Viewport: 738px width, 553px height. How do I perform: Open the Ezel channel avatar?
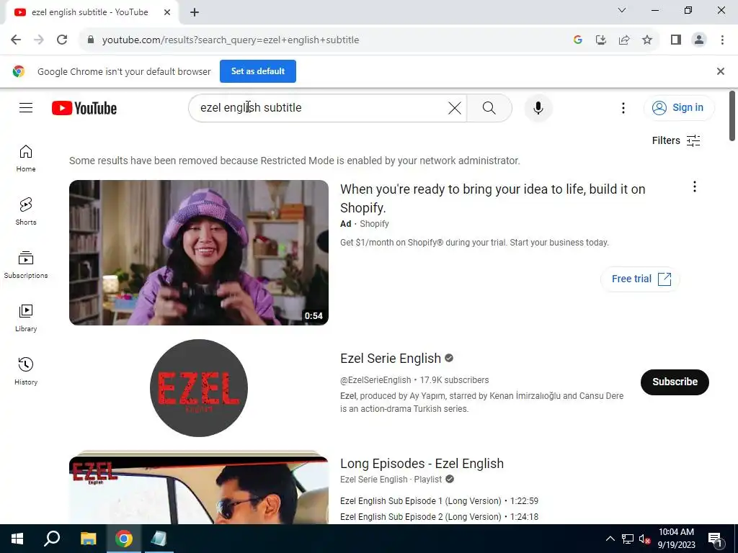[x=199, y=388]
